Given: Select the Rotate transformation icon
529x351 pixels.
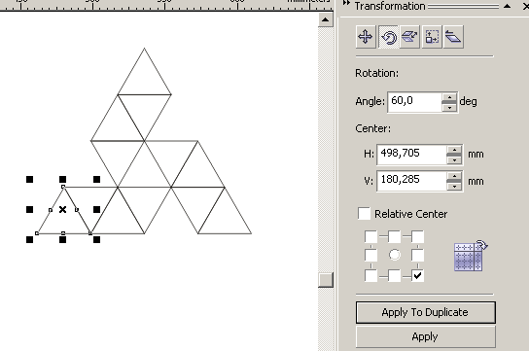Looking at the screenshot, I should coord(388,37).
